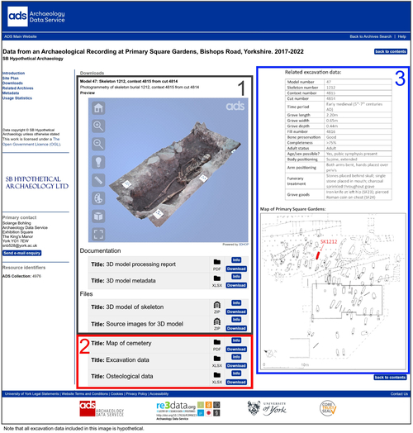Open the Usage Statistics sidebar link
413x433 pixels.
pos(17,98)
